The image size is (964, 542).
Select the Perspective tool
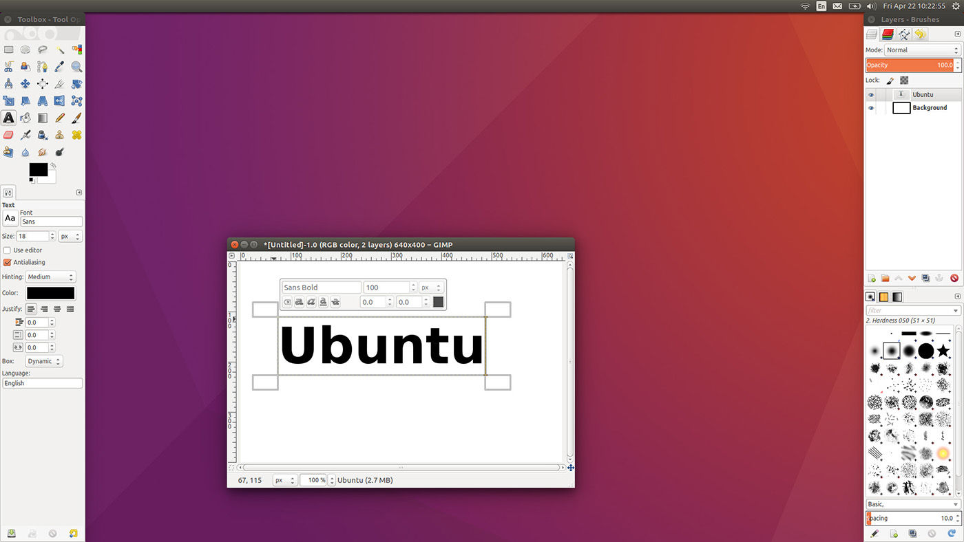tap(43, 100)
